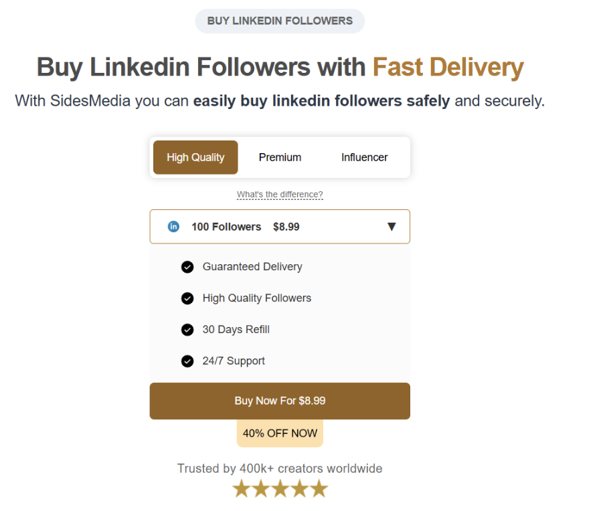Expand the follower package dropdown arrow
This screenshot has width=593, height=511.
392,227
